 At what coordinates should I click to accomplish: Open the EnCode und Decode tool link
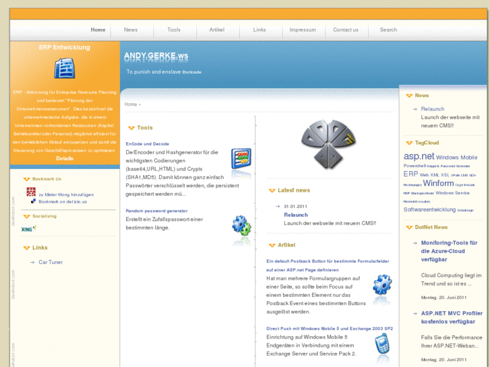pyautogui.click(x=147, y=143)
